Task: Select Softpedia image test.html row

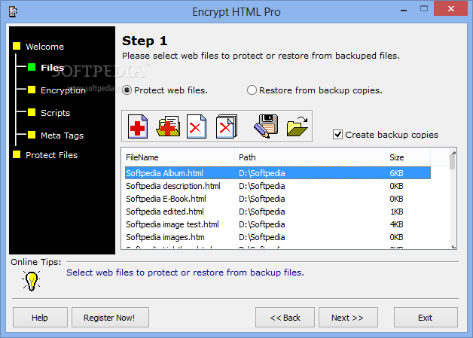Action: 277,224
